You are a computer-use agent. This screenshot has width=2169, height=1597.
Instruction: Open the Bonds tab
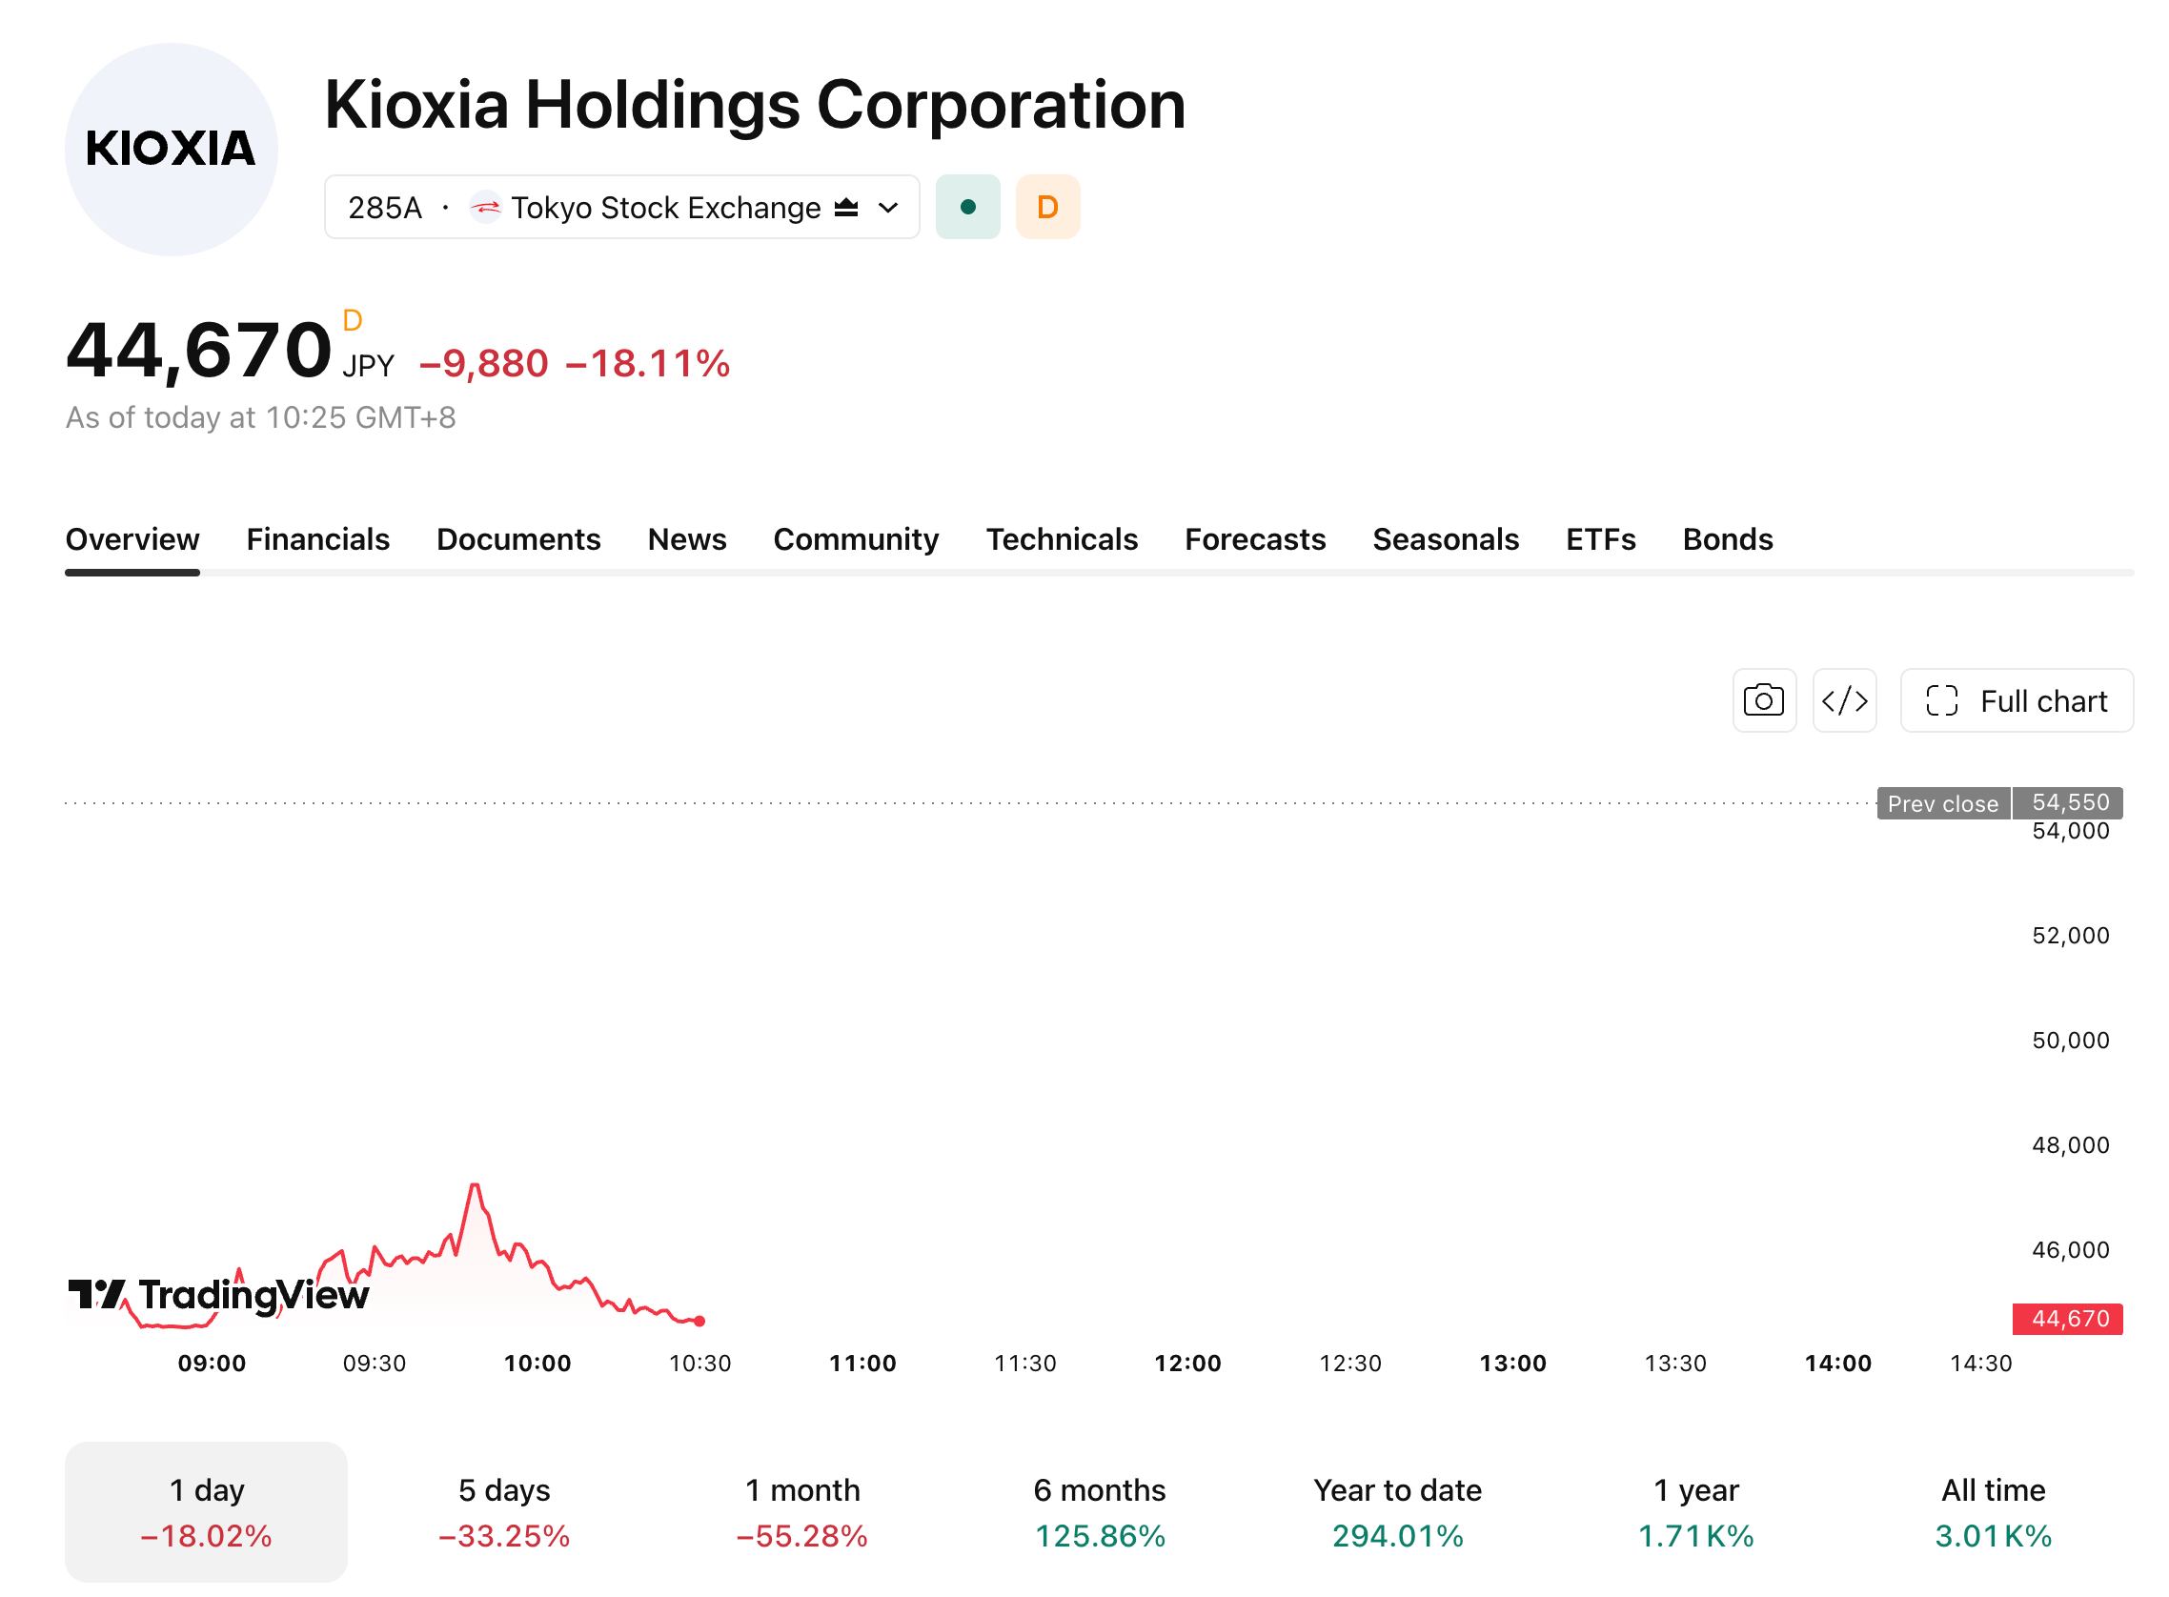point(1728,539)
